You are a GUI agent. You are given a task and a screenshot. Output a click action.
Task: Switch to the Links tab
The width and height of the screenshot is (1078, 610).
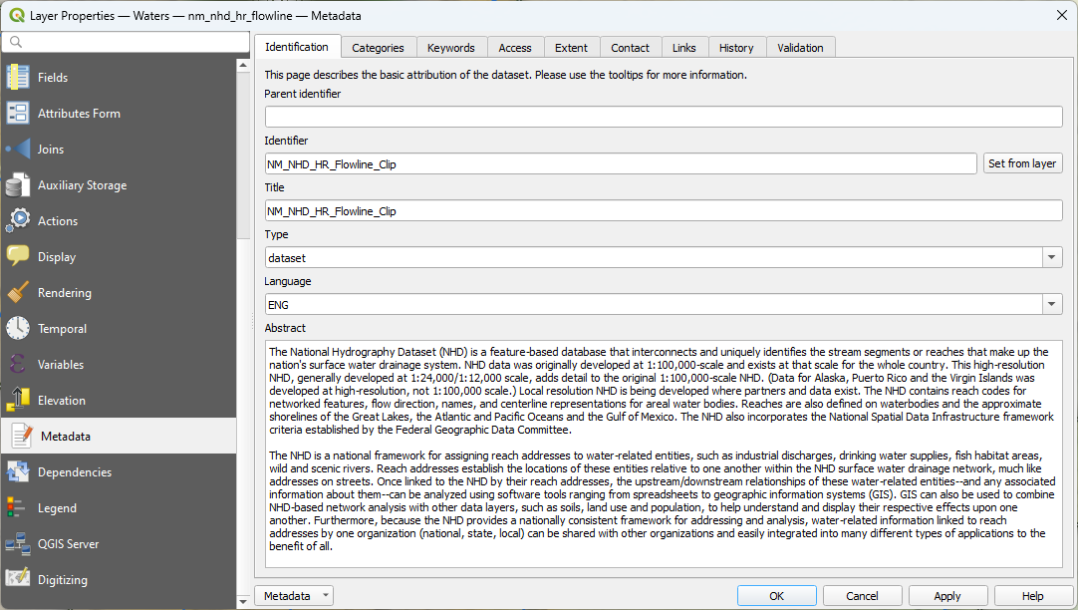684,48
